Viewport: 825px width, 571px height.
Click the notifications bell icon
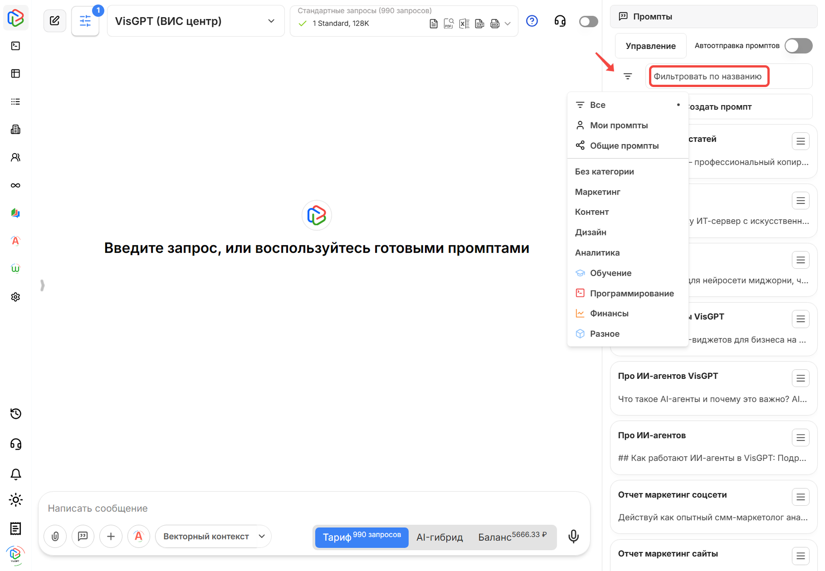(x=15, y=474)
